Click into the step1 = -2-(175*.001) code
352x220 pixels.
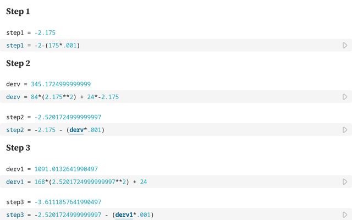coord(43,45)
